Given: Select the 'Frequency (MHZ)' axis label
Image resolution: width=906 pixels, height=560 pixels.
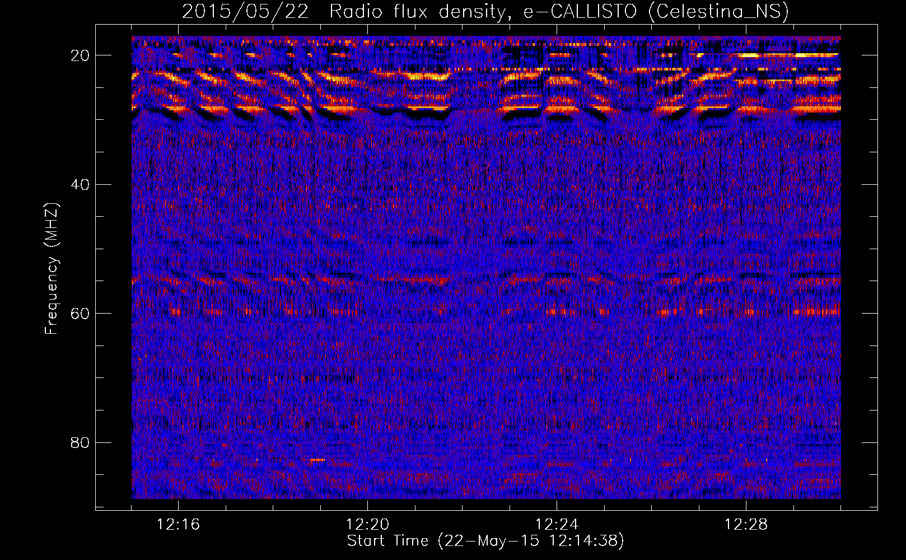Looking at the screenshot, I should [x=52, y=269].
